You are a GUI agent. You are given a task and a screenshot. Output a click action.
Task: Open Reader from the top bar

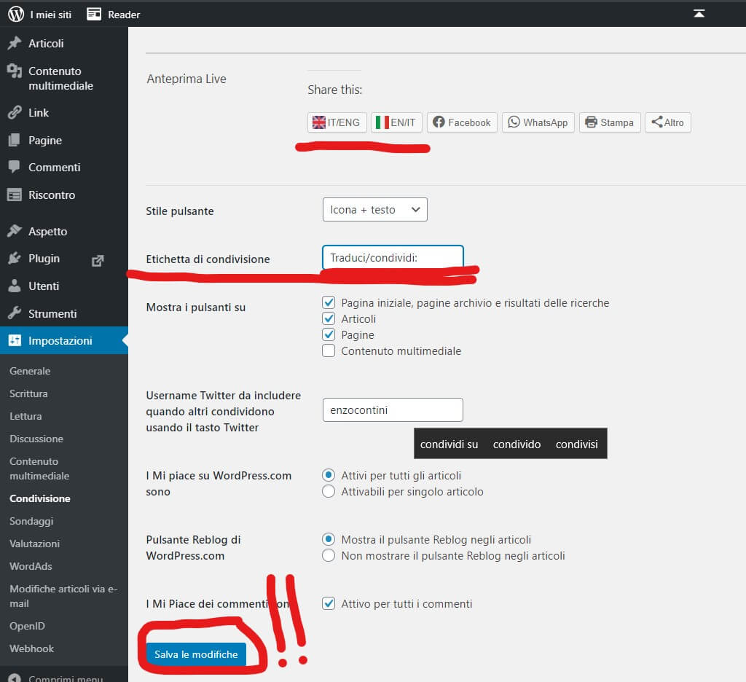[113, 14]
